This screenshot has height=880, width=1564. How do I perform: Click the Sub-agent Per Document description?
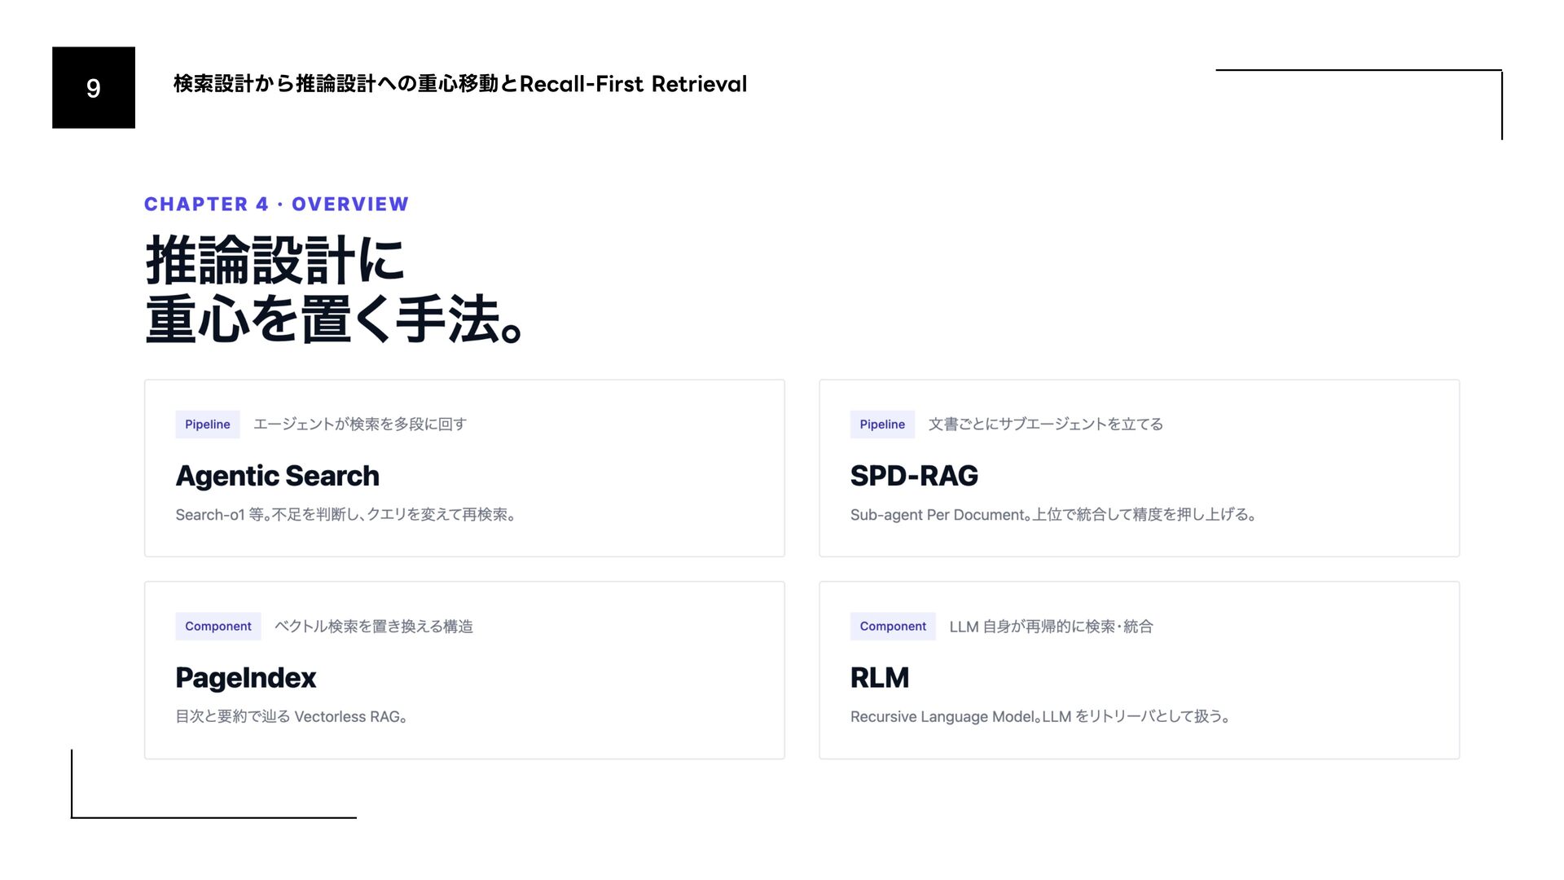(1053, 515)
